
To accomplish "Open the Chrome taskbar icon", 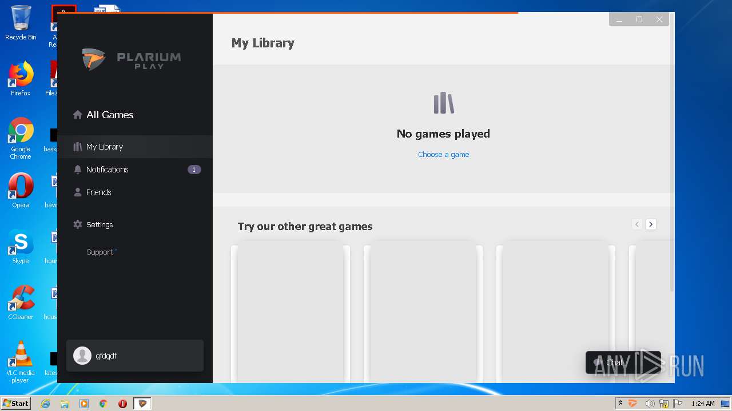I will [x=104, y=403].
